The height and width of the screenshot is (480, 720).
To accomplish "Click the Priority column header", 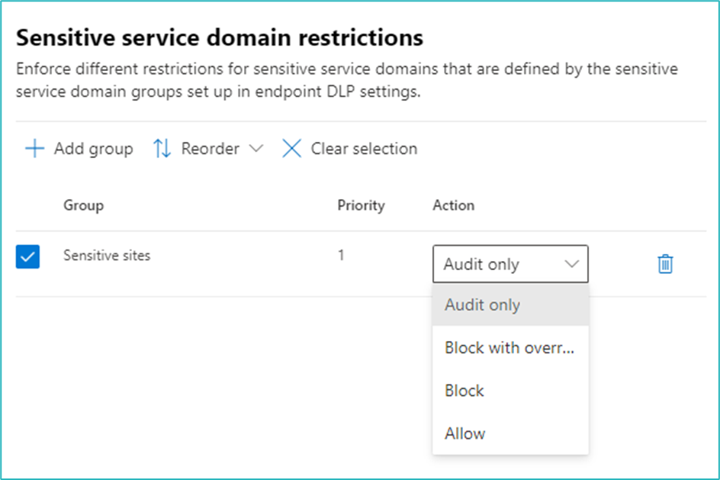I will (361, 205).
